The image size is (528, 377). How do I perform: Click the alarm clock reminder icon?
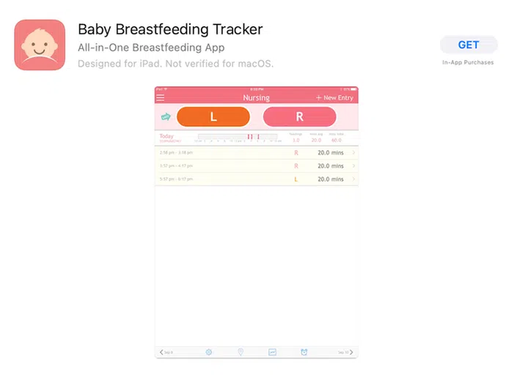pos(304,352)
